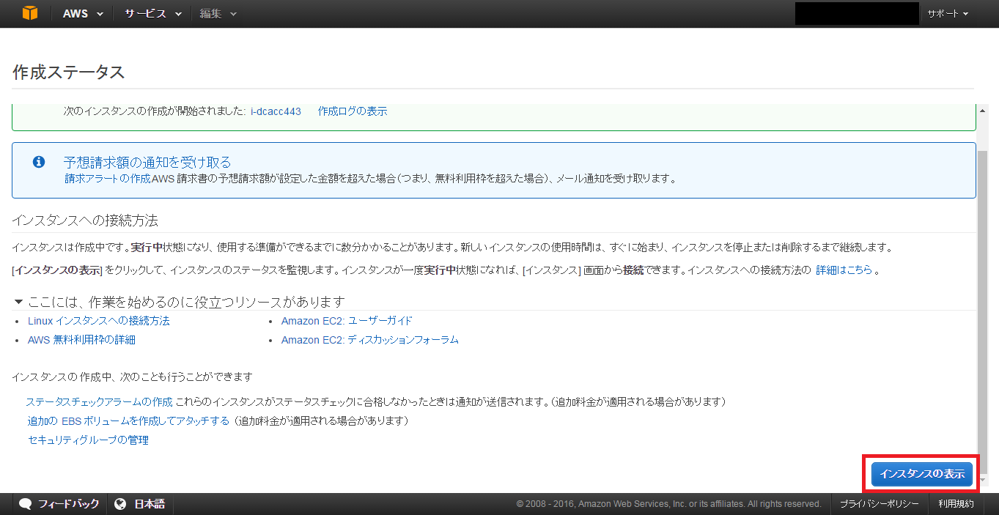The width and height of the screenshot is (999, 515).
Task: Click the feedback speech bubble icon
Action: click(26, 504)
